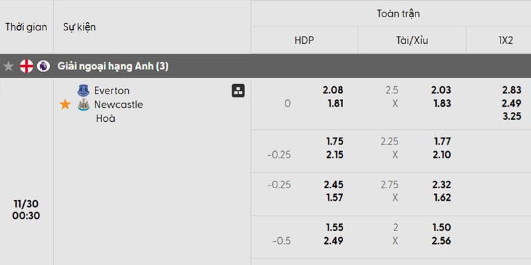Open the Everton team name link
Viewport: 531px width, 265px height.
pos(112,91)
